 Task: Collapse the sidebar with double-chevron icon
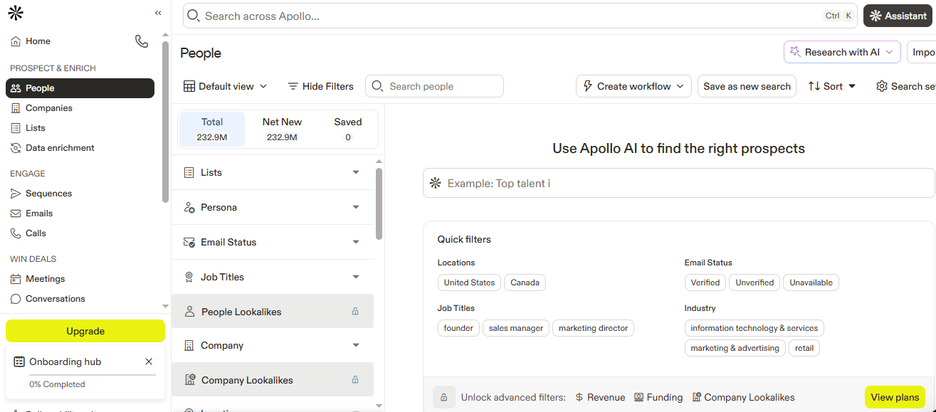click(158, 13)
